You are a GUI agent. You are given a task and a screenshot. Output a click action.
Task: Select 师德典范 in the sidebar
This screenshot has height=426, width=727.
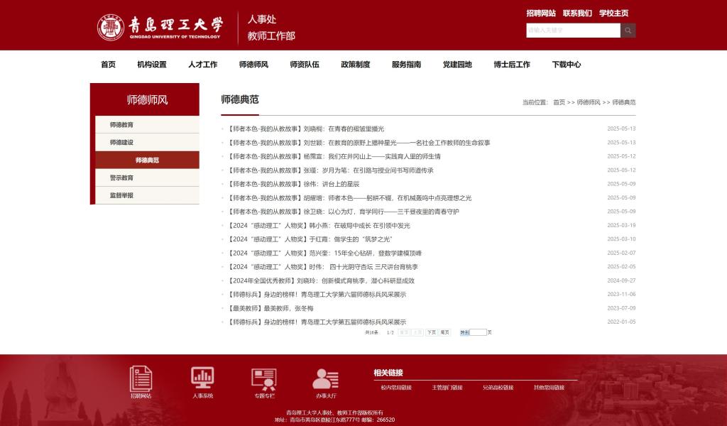[x=147, y=160]
